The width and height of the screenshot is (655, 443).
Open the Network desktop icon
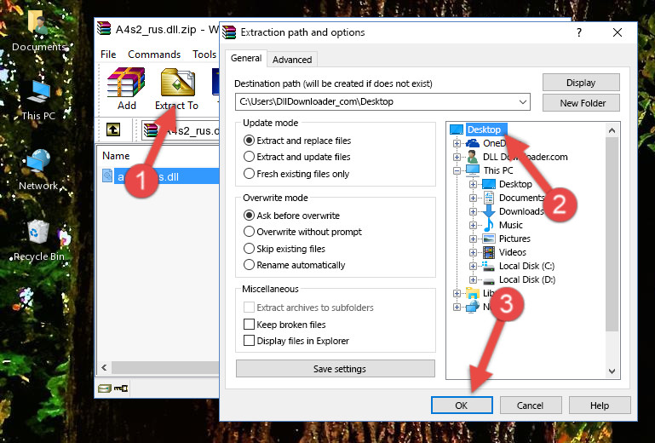38,161
